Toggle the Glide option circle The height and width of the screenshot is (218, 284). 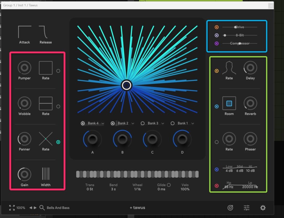(169, 185)
